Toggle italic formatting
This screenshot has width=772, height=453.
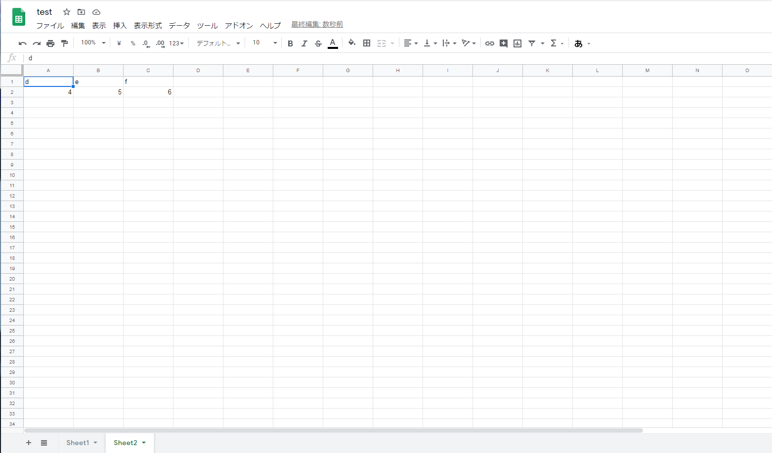pos(304,43)
